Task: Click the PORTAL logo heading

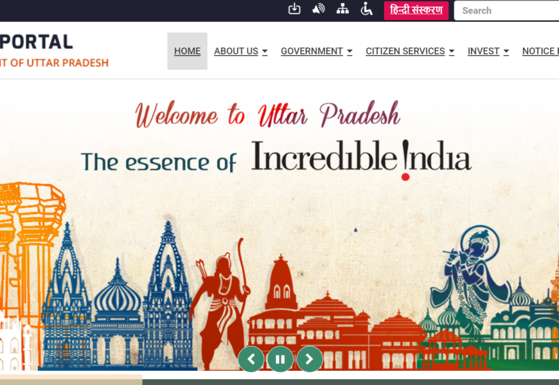Action: pyautogui.click(x=37, y=42)
